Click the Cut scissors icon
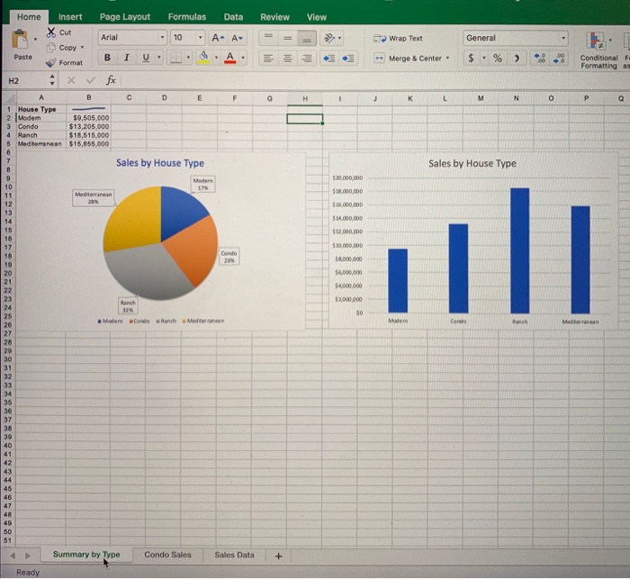630x579 pixels. coord(51,32)
